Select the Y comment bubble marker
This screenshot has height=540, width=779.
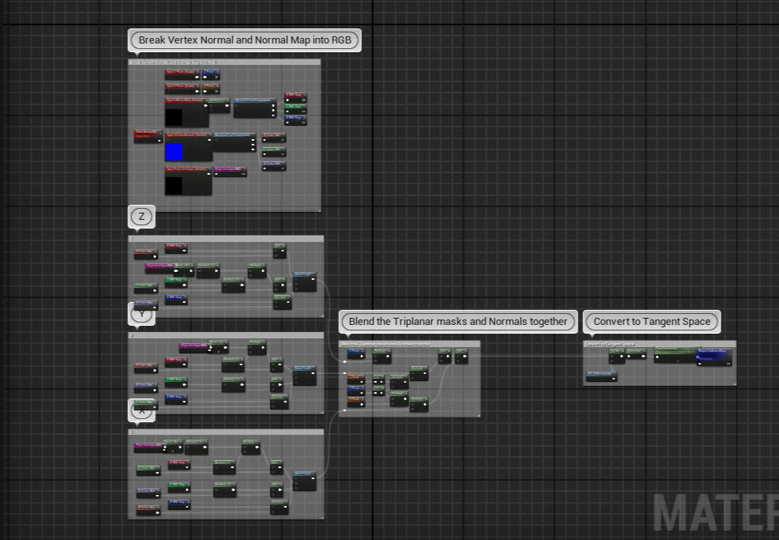[x=141, y=314]
